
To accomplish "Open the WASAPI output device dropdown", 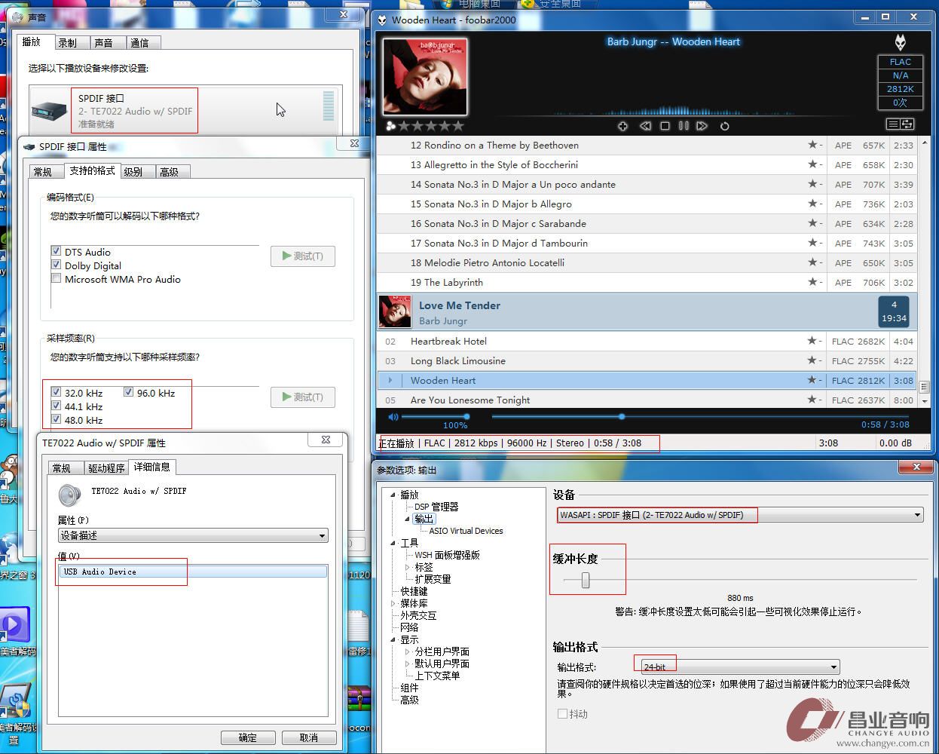I will coord(917,515).
